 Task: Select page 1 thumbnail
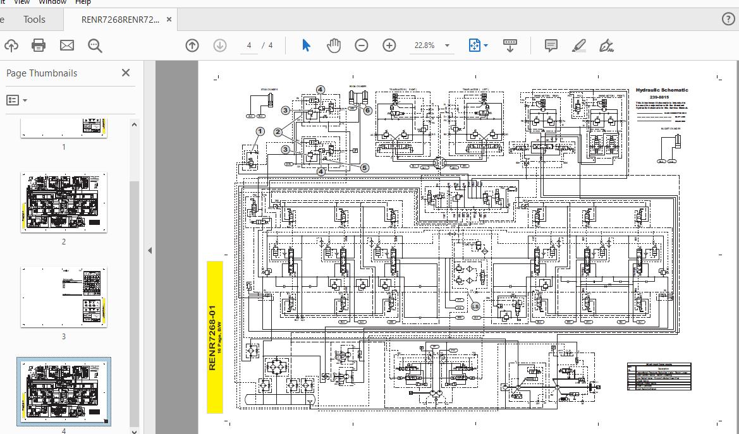tap(64, 128)
